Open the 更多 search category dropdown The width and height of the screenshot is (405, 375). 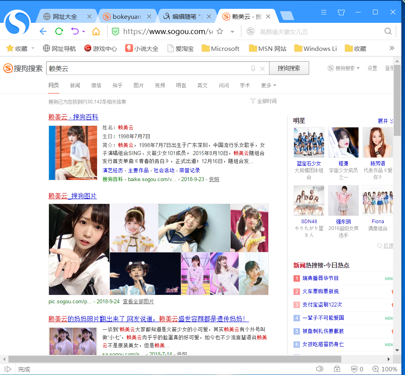(269, 85)
